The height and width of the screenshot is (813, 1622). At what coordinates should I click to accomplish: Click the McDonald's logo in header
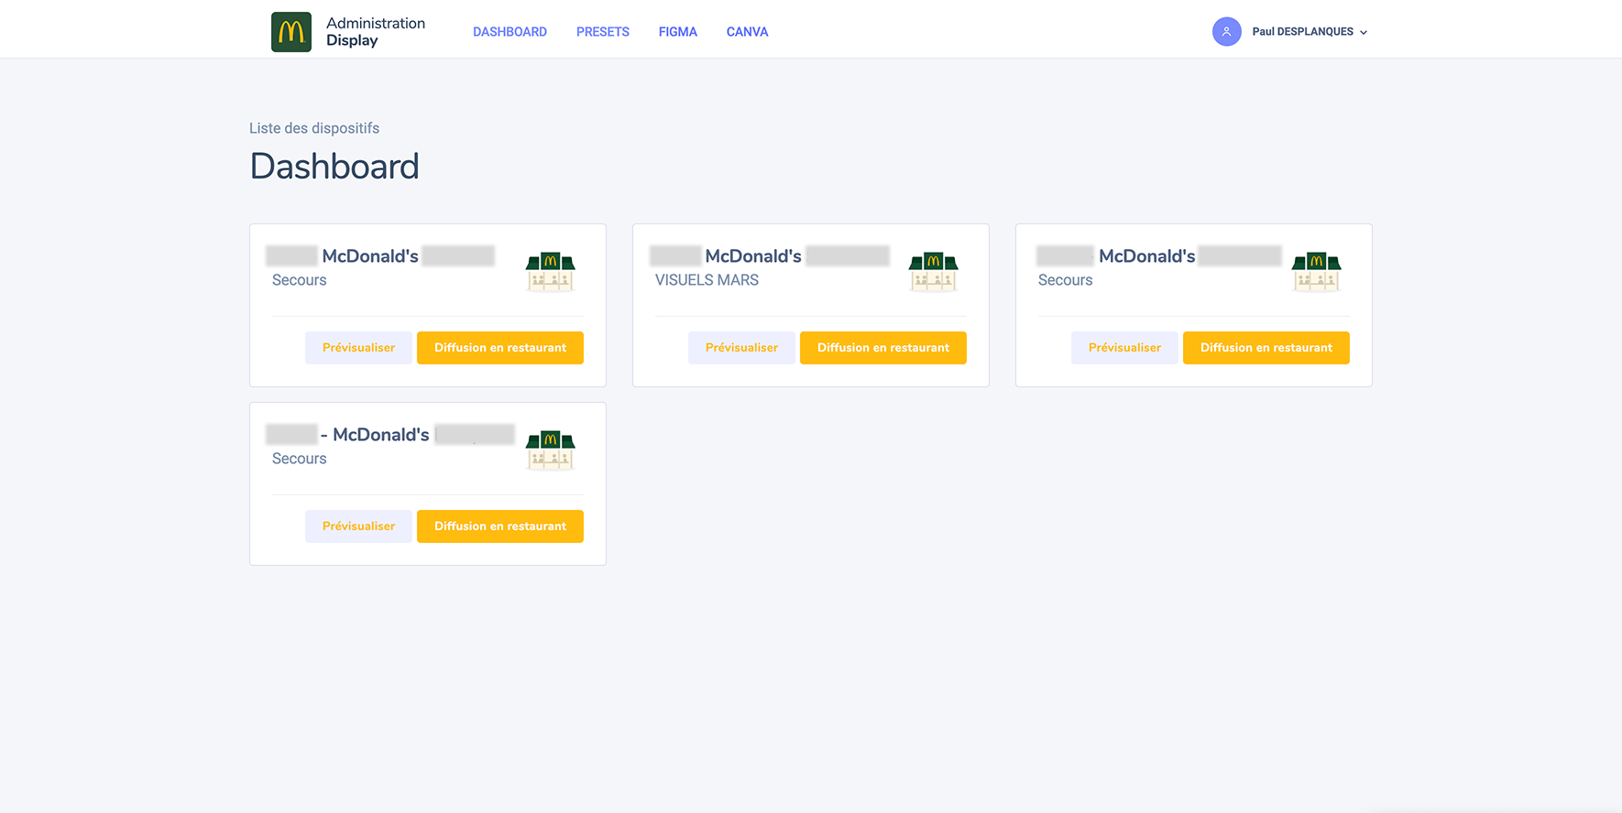click(291, 32)
